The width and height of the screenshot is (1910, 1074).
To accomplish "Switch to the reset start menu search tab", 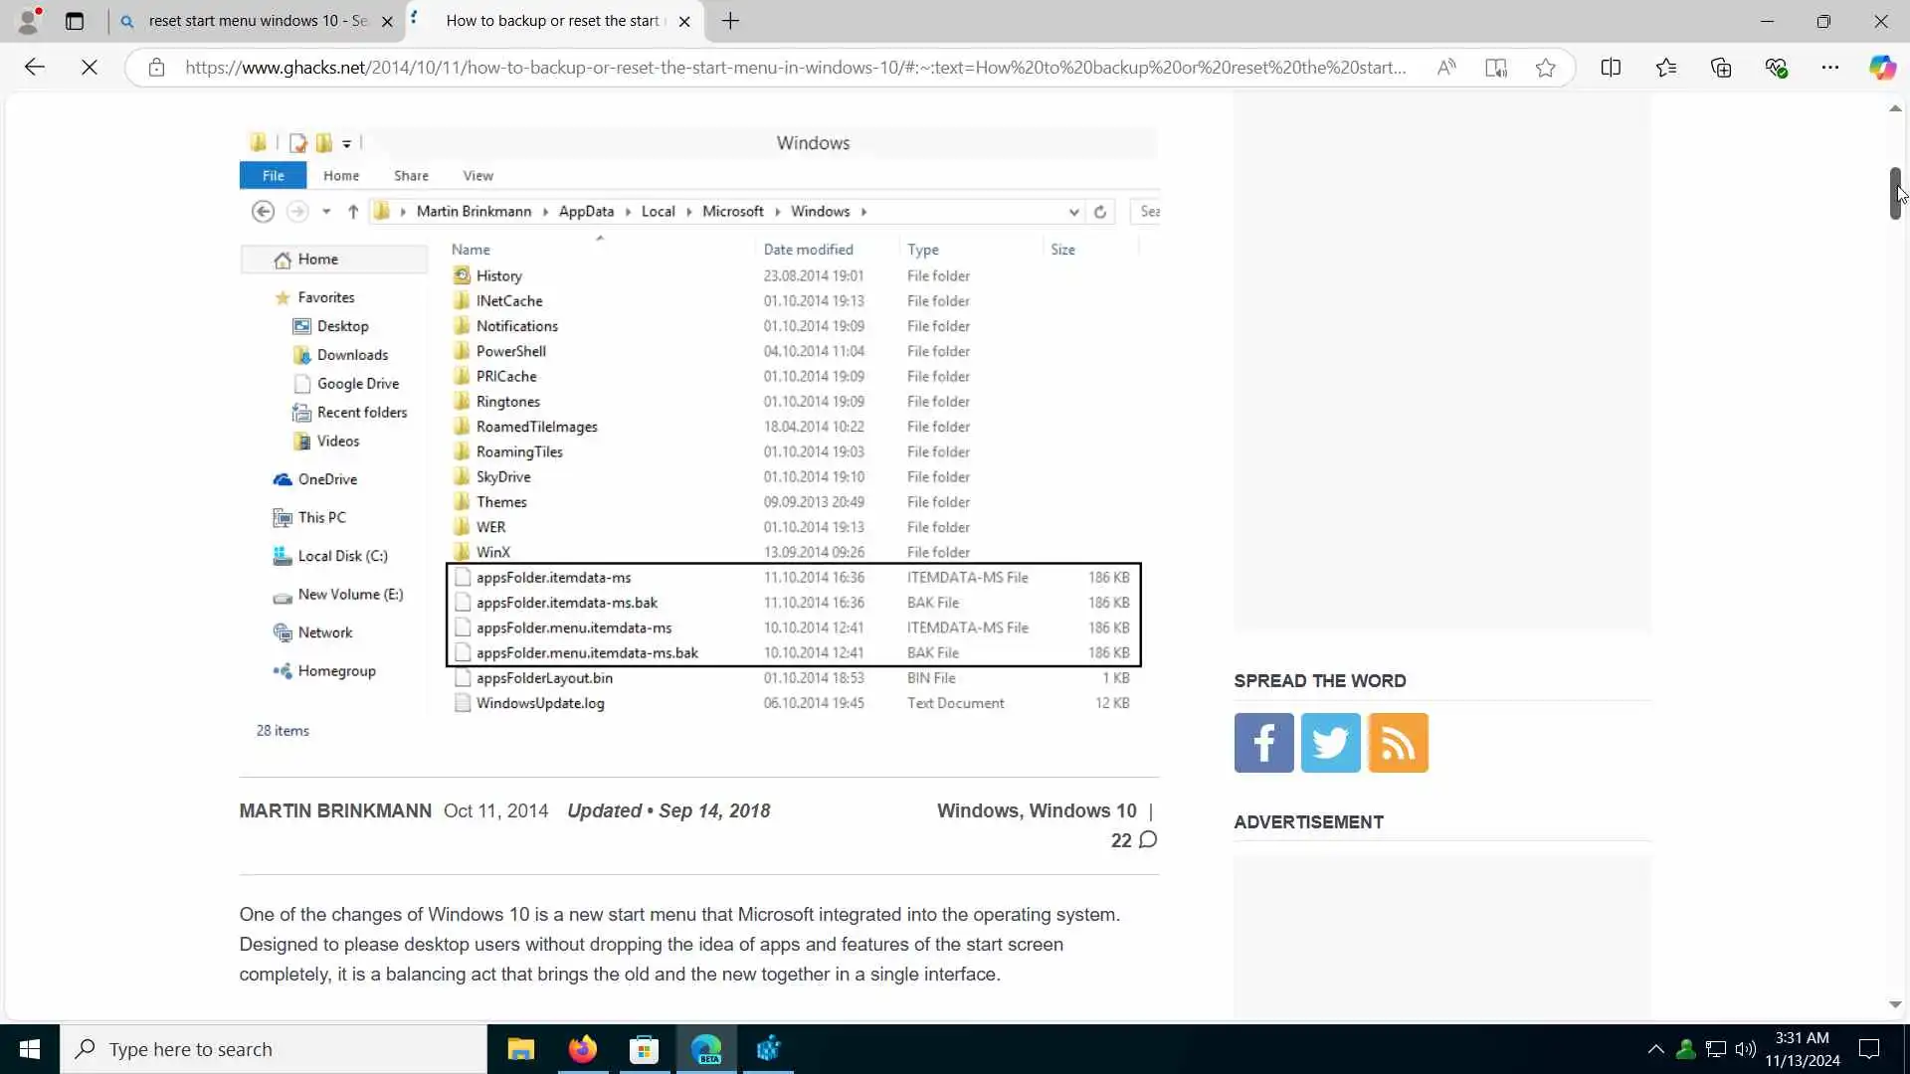I will click(257, 21).
